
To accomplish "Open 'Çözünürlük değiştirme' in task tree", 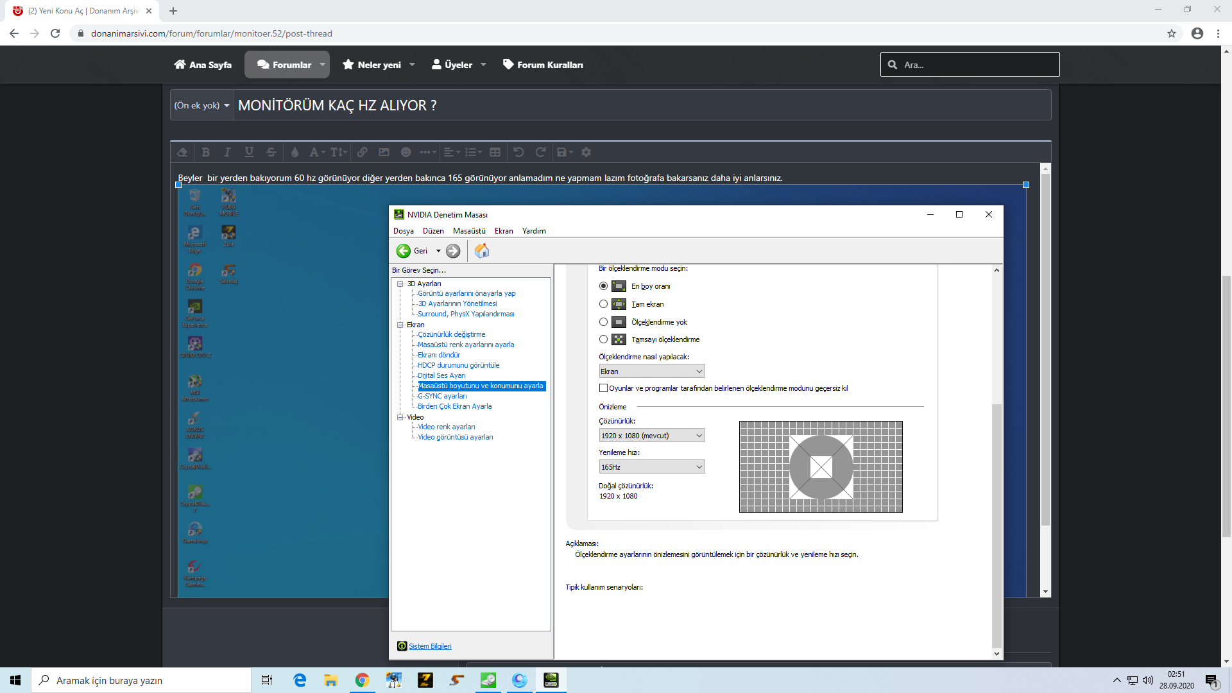I will (452, 334).
